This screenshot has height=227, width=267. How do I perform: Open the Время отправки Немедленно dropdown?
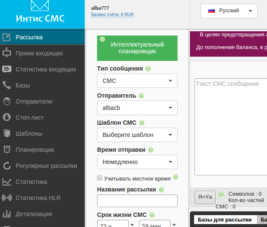pos(137,162)
